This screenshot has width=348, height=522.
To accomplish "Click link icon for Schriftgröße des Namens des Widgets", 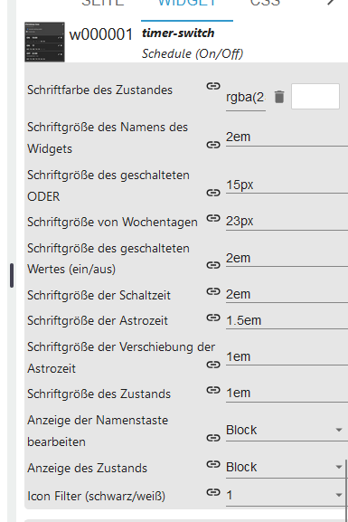I will pyautogui.click(x=213, y=145).
